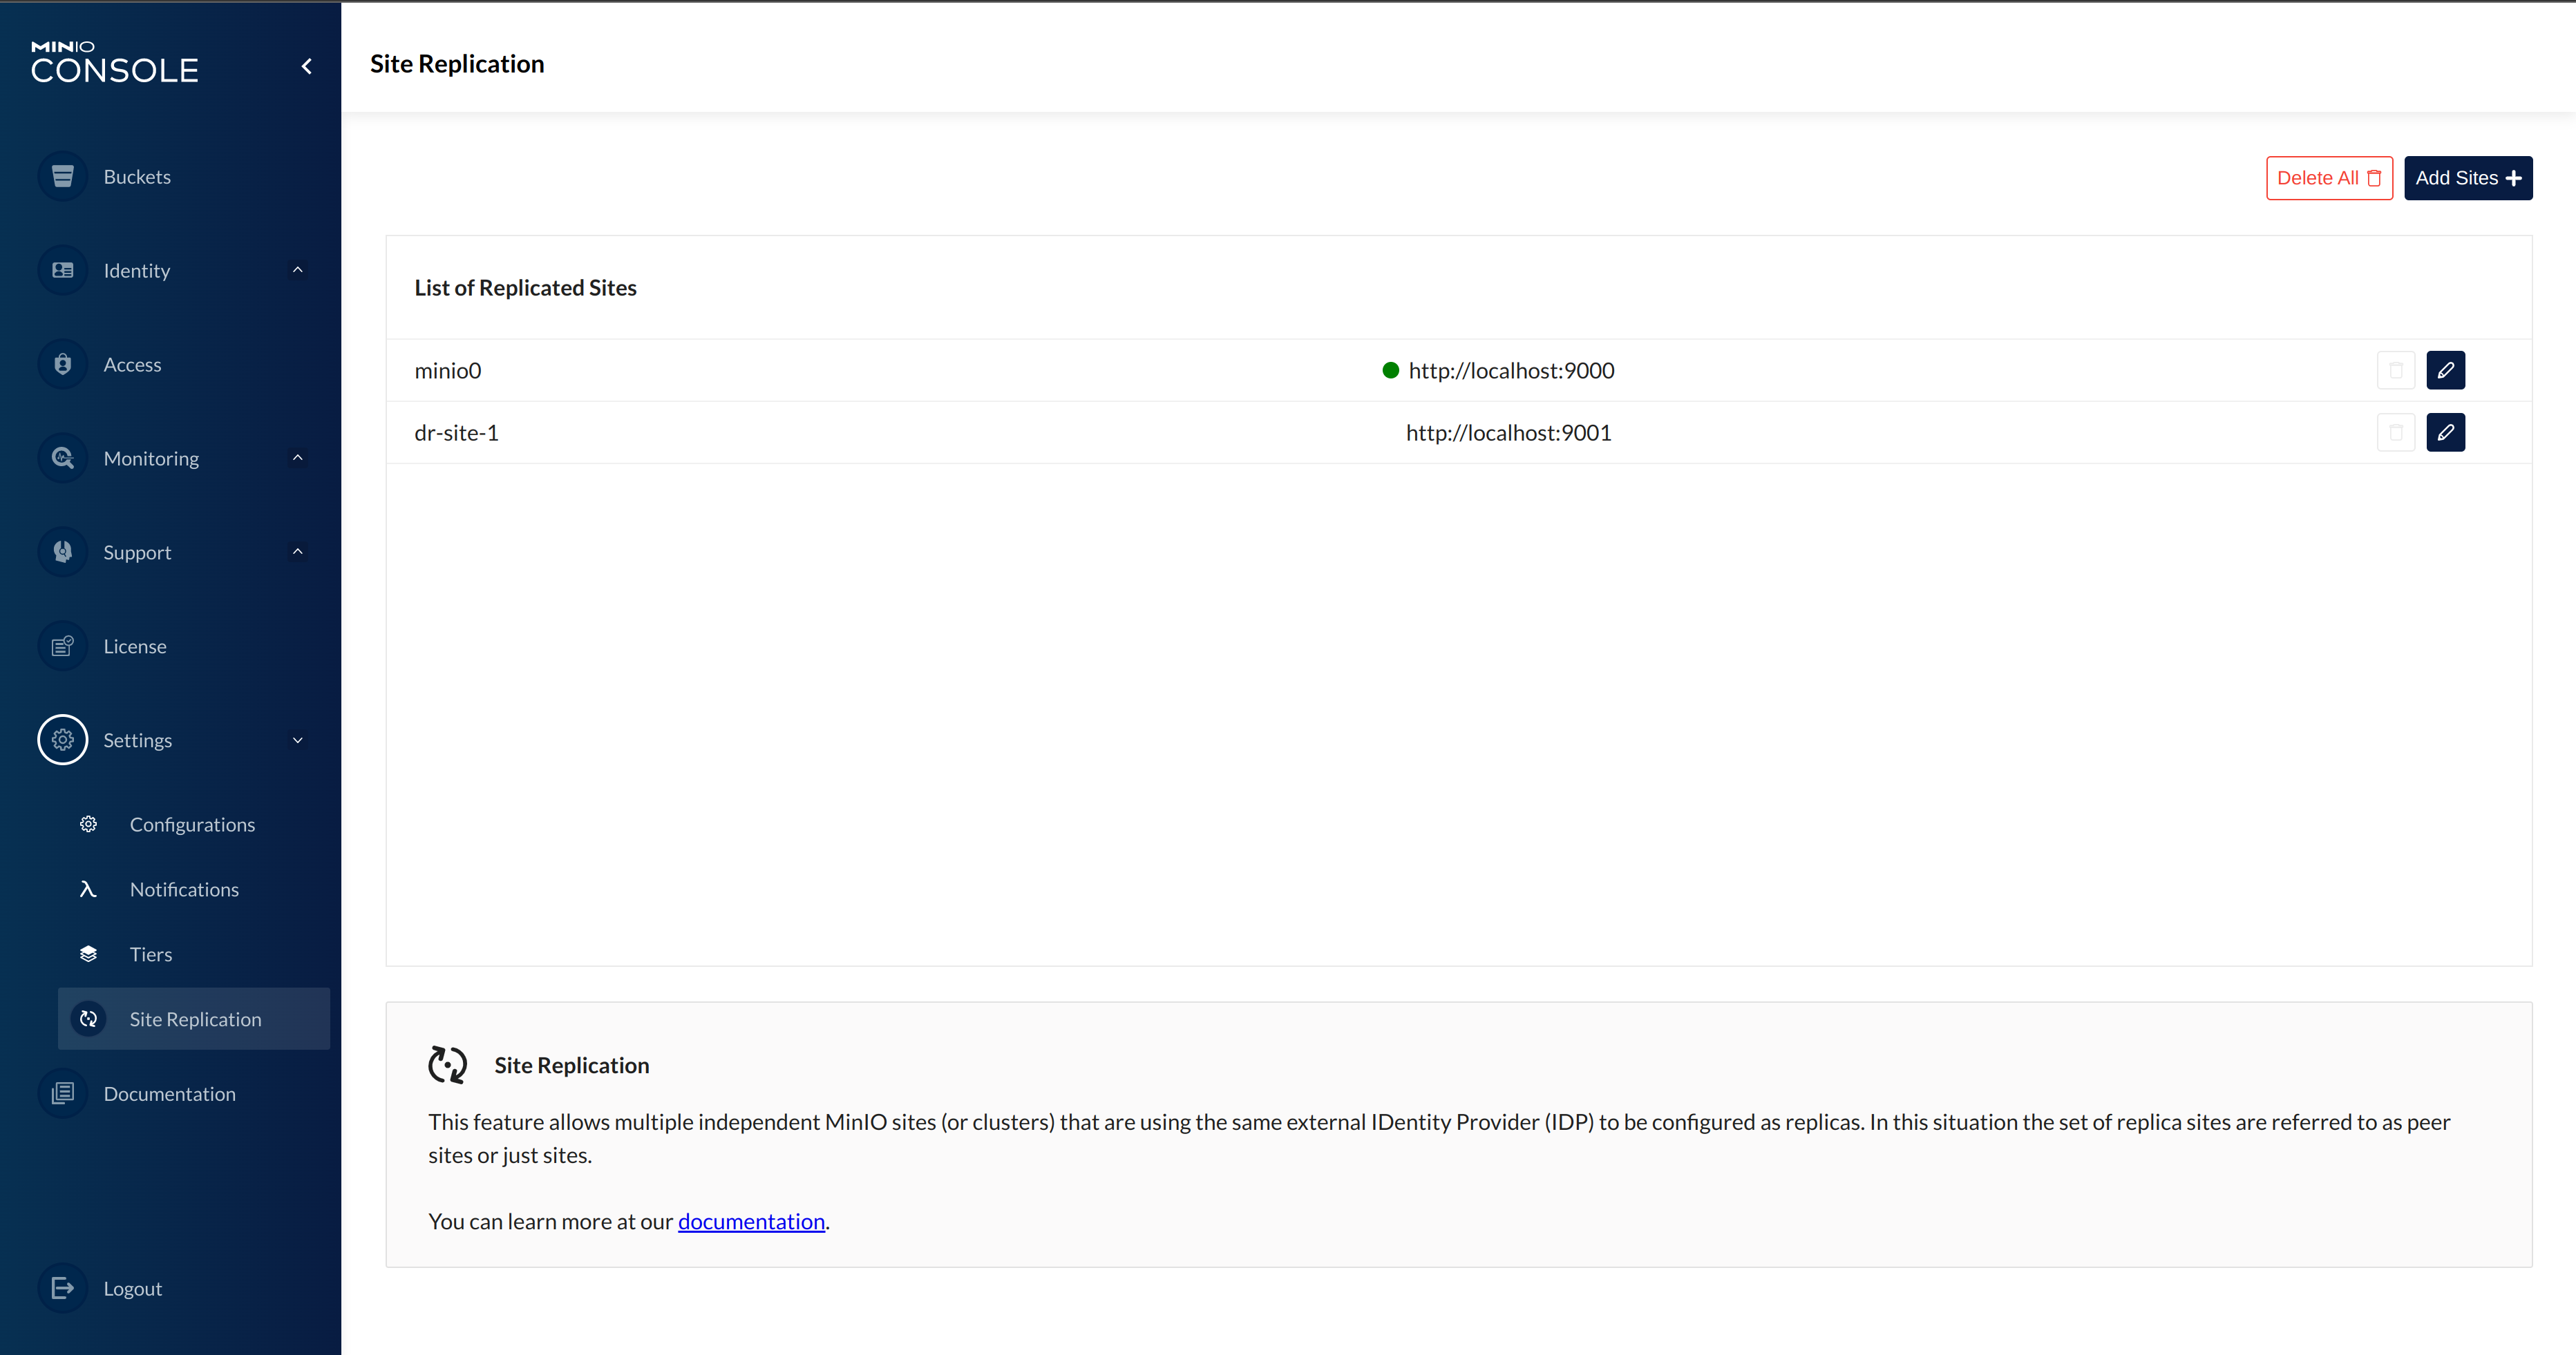The image size is (2576, 1355).
Task: Expand the Identity menu chevron
Action: click(x=297, y=270)
